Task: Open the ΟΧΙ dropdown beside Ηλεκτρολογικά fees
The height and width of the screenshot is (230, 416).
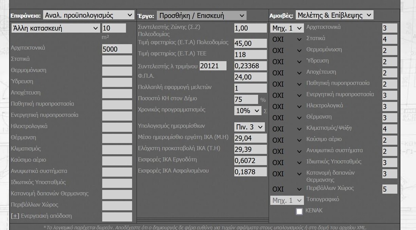Action: (x=287, y=106)
